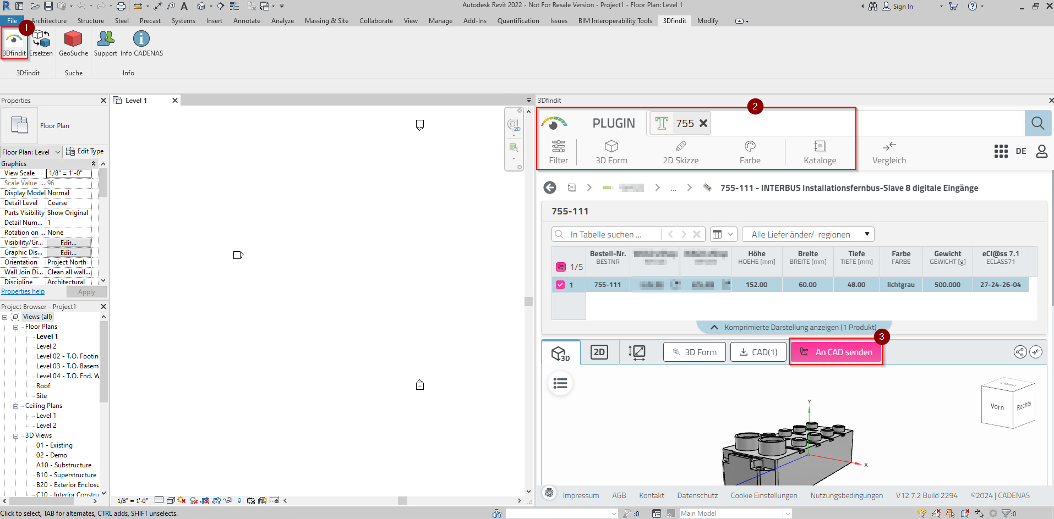Viewport: 1054px width, 519px height.
Task: Click the CAD(1) download button
Action: click(x=758, y=352)
